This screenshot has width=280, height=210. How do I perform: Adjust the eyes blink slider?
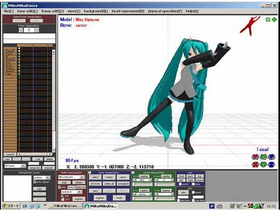[x=143, y=185]
